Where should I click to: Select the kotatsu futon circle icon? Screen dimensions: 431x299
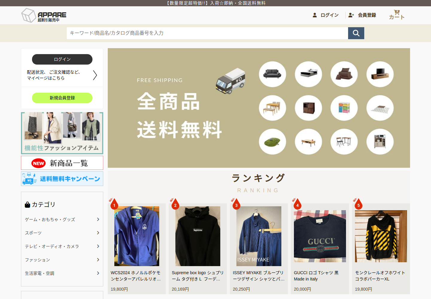tap(380, 108)
